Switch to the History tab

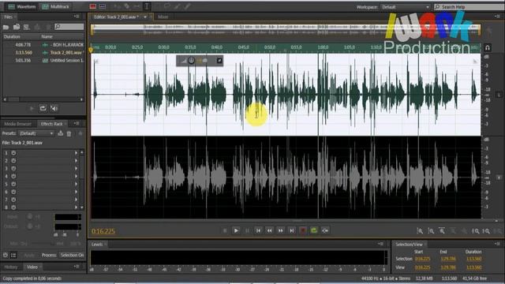pyautogui.click(x=10, y=267)
